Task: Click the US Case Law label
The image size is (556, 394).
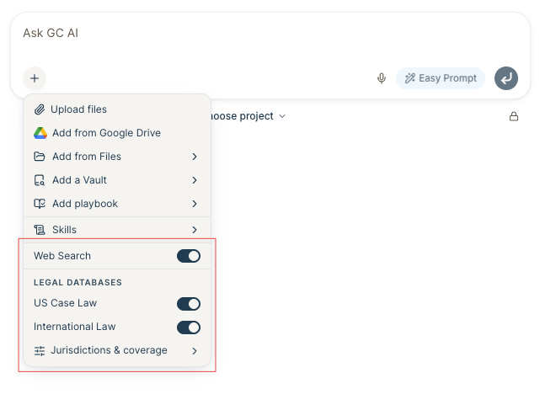Action: tap(65, 303)
